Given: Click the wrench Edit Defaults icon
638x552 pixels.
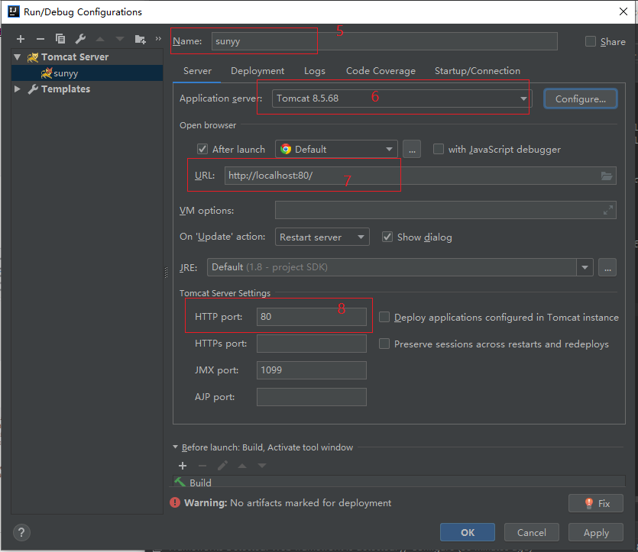Looking at the screenshot, I should (x=80, y=39).
